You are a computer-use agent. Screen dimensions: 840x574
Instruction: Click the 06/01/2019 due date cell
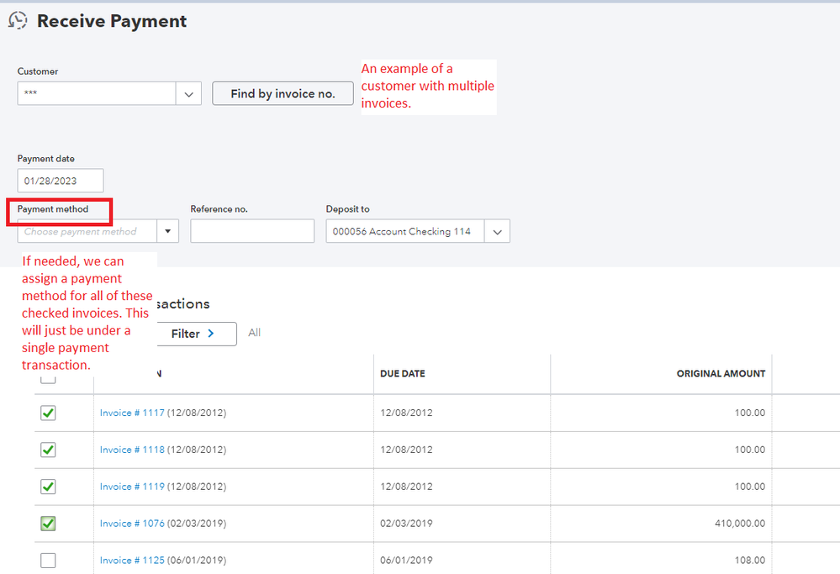pyautogui.click(x=406, y=560)
